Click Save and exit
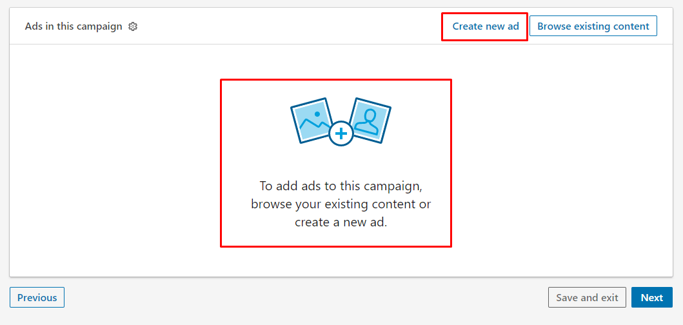Screen dimensions: 683x325 pos(587,297)
